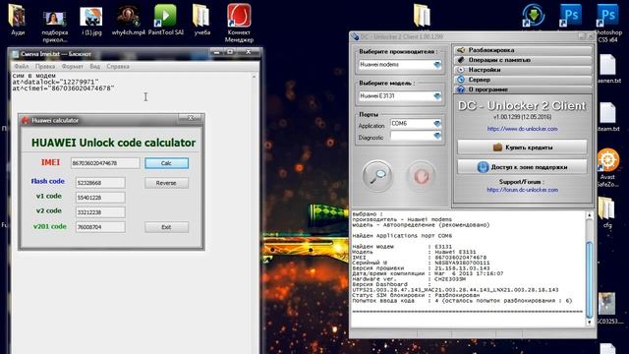Expand the Операции с памятью section
The height and width of the screenshot is (354, 629).
(523, 60)
